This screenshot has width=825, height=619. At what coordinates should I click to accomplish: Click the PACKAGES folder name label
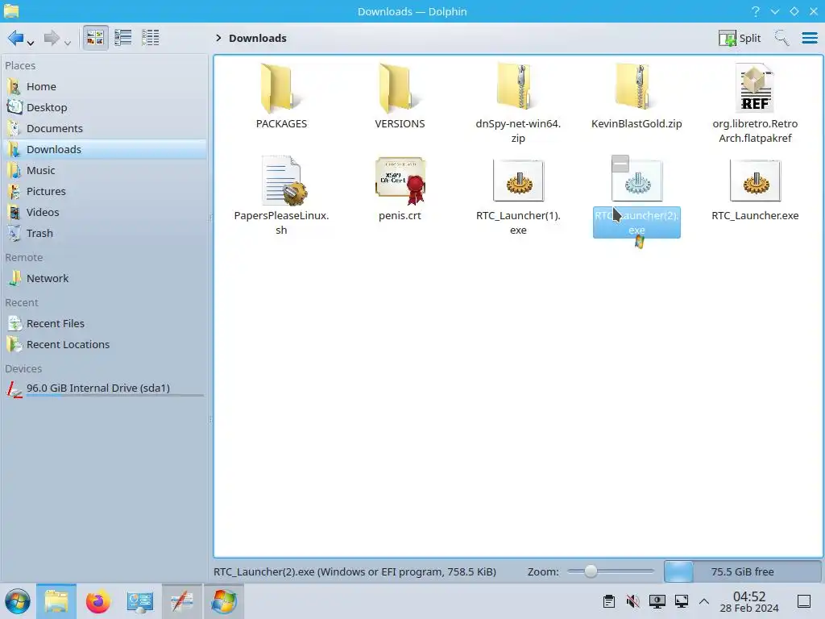coord(281,123)
